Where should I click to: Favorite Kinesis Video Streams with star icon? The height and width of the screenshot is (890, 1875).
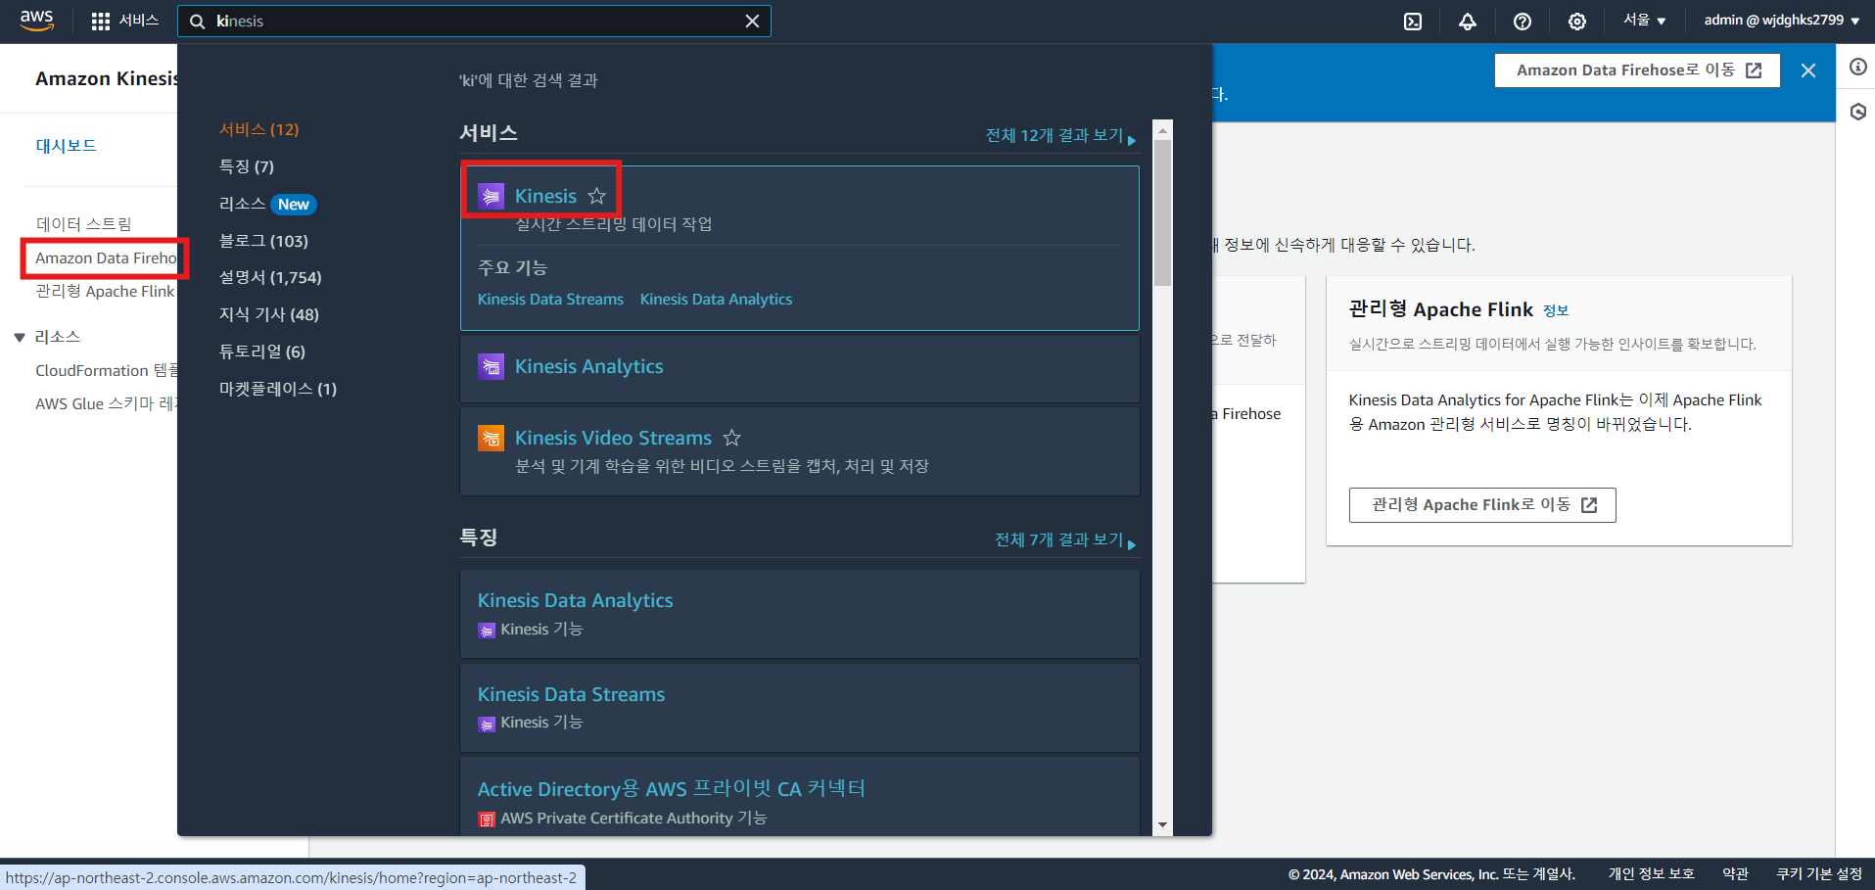pyautogui.click(x=732, y=438)
